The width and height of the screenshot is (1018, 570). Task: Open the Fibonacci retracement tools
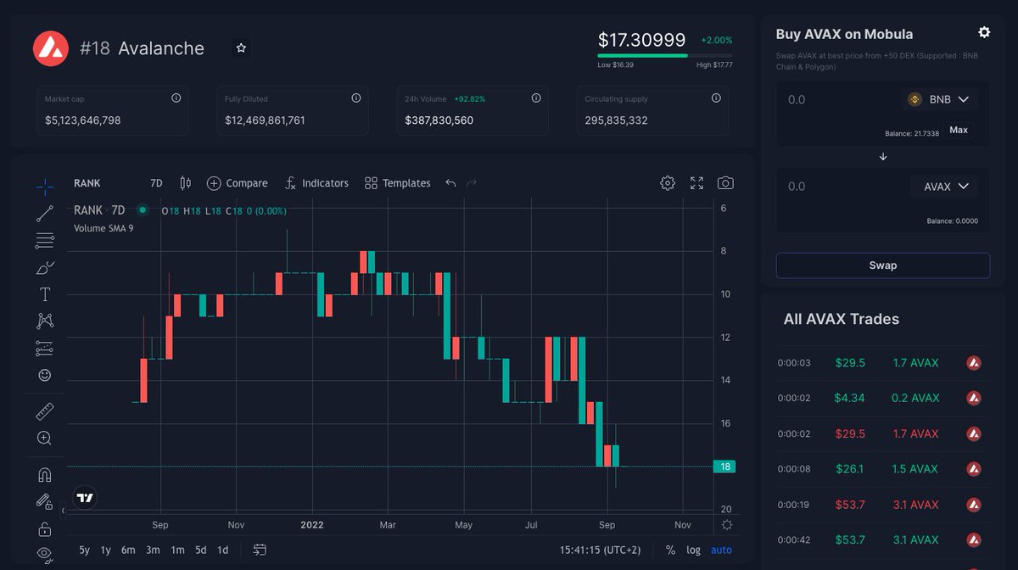coord(45,241)
